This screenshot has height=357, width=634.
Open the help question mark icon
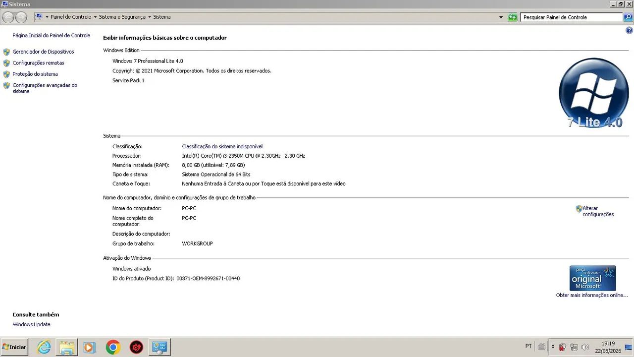tap(629, 31)
